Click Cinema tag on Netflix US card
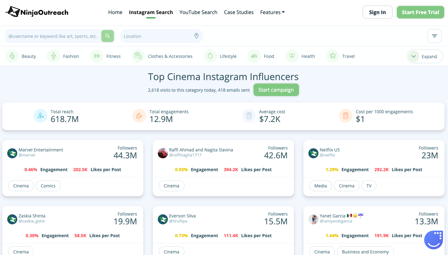The width and height of the screenshot is (448, 255). click(x=347, y=186)
